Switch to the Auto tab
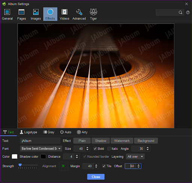The height and width of the screenshot is (183, 192). (66, 132)
